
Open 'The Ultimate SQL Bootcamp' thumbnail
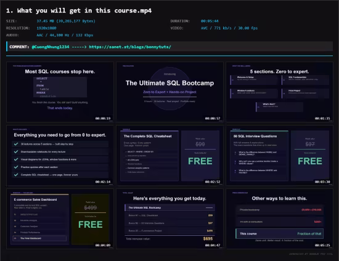click(x=169, y=92)
